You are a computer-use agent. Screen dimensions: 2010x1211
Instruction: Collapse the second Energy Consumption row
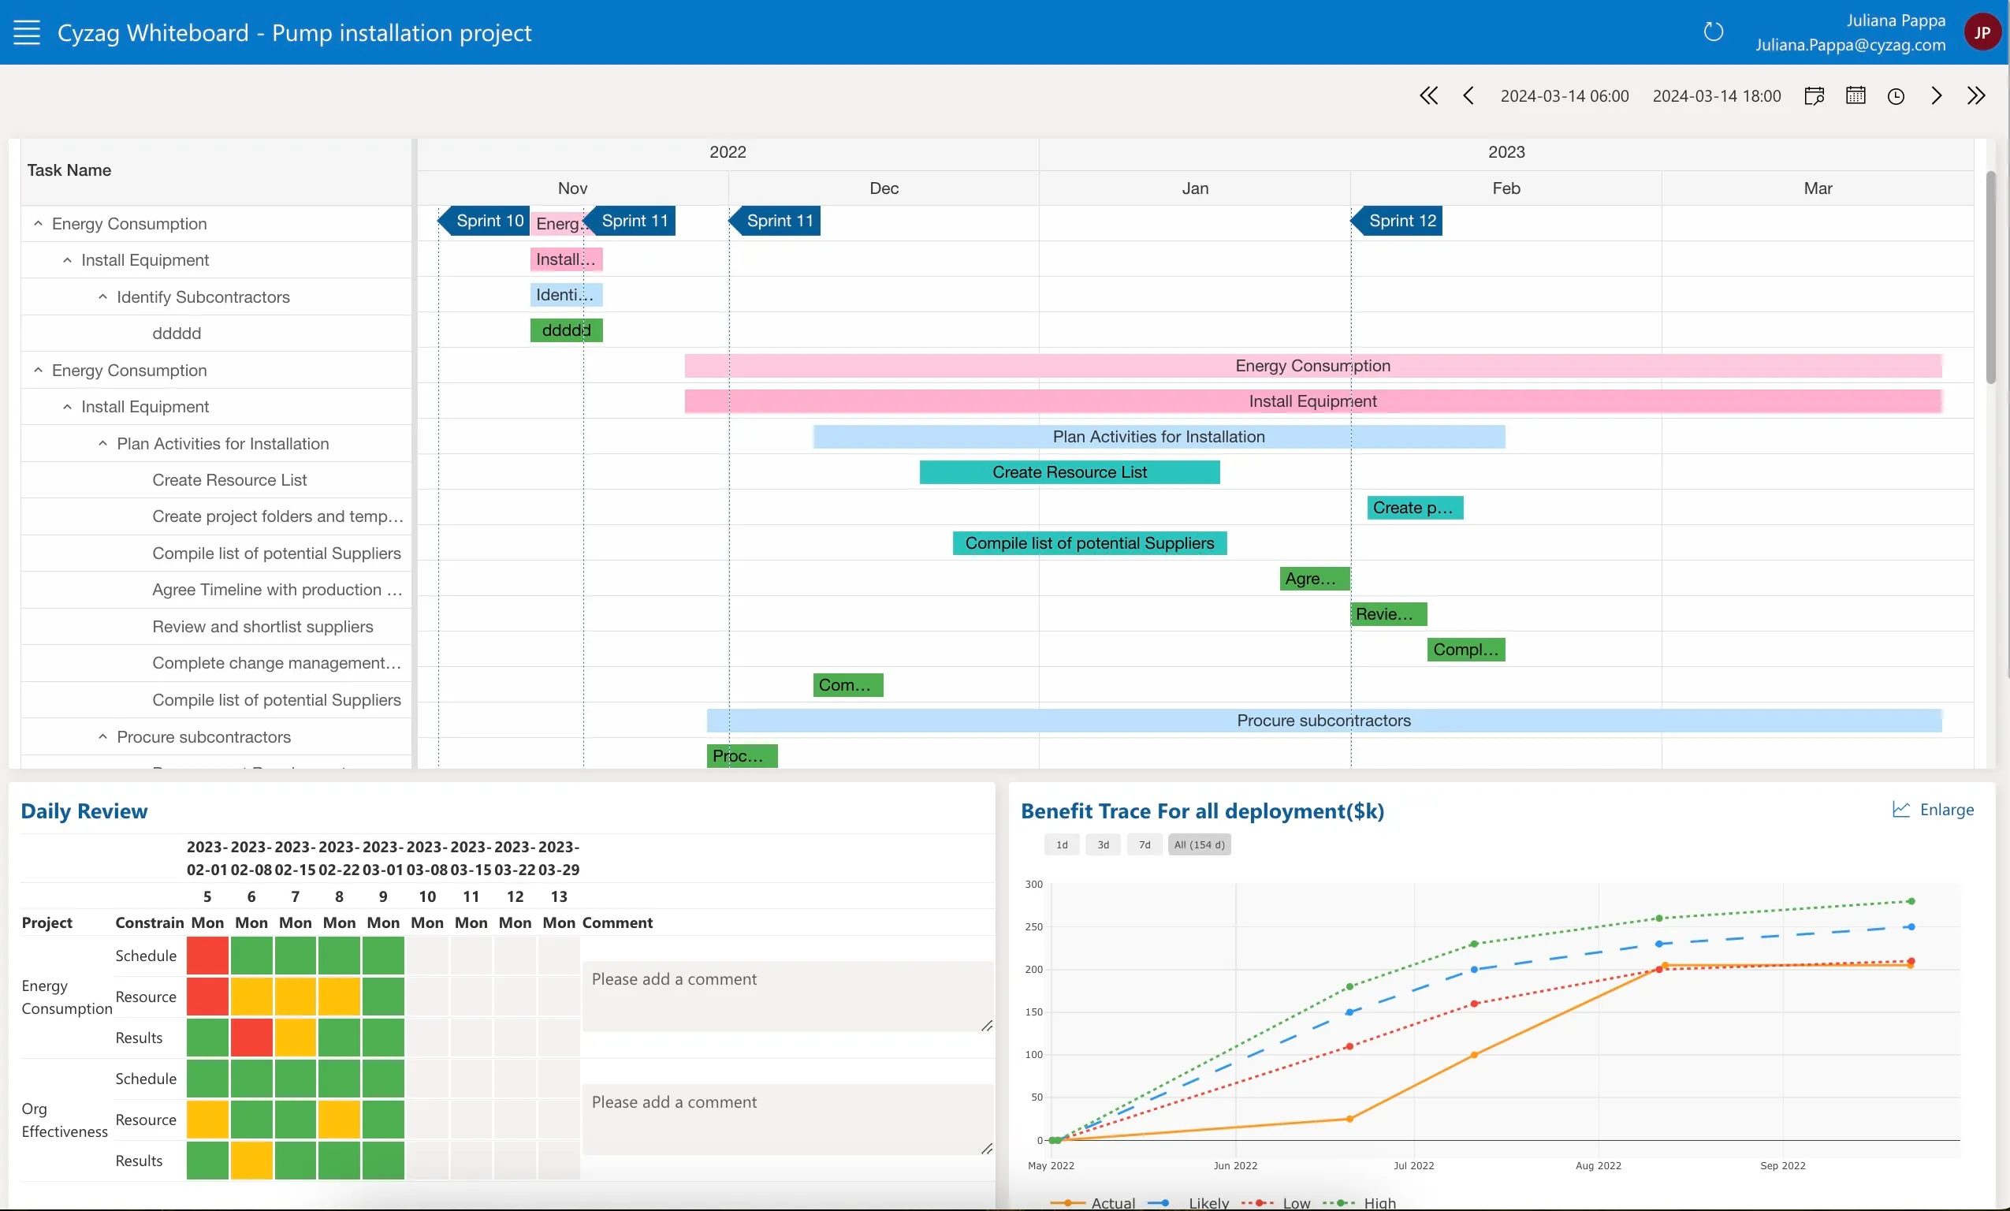38,370
